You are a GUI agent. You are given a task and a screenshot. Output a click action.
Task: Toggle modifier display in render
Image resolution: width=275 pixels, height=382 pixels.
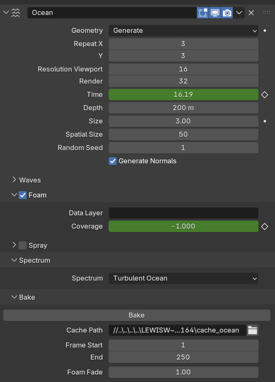(x=227, y=12)
